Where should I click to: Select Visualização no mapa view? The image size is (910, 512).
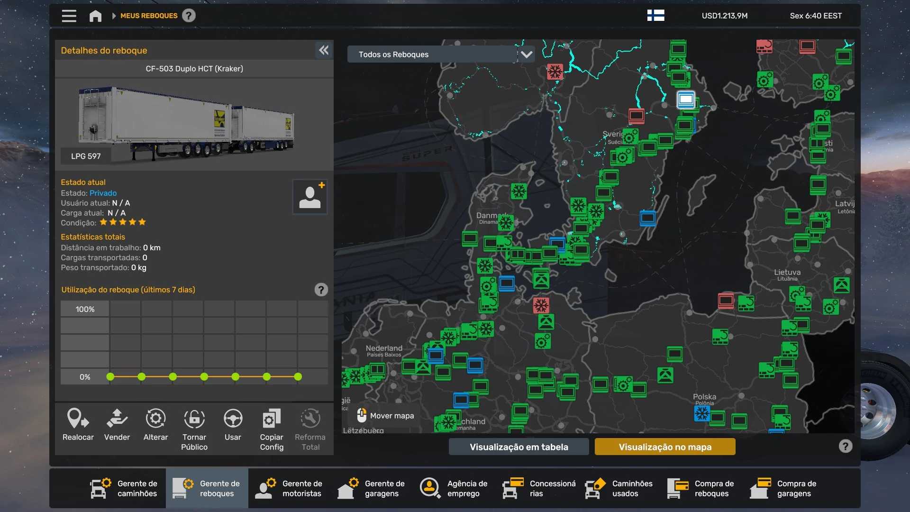(664, 447)
